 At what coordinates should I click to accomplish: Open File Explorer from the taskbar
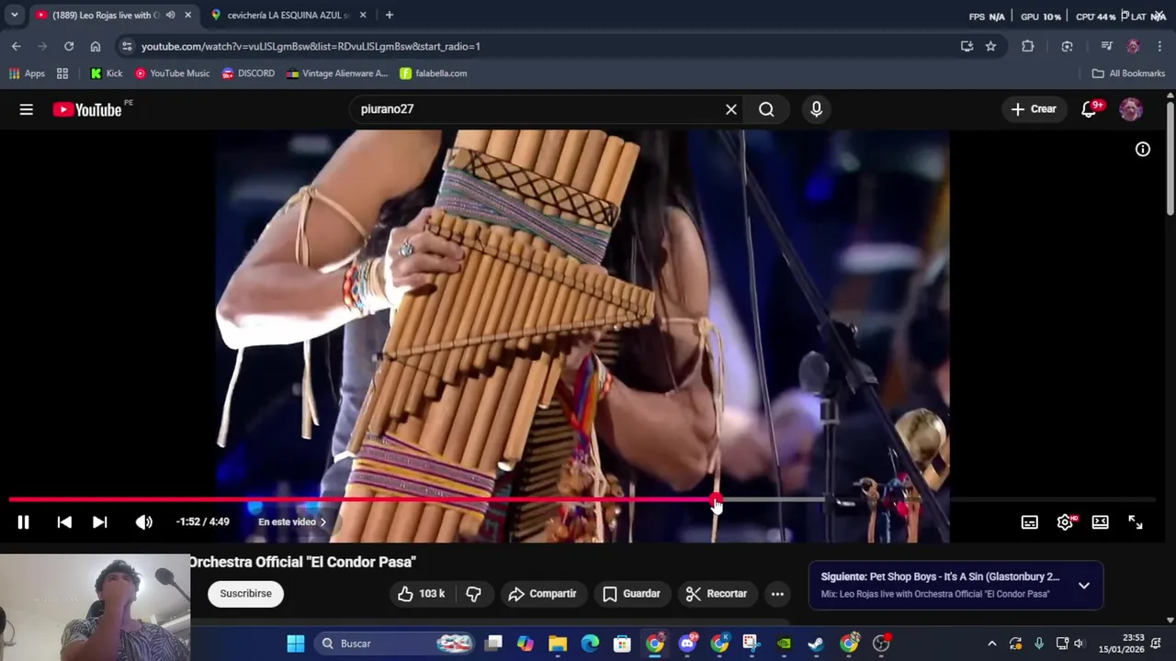[x=558, y=644]
